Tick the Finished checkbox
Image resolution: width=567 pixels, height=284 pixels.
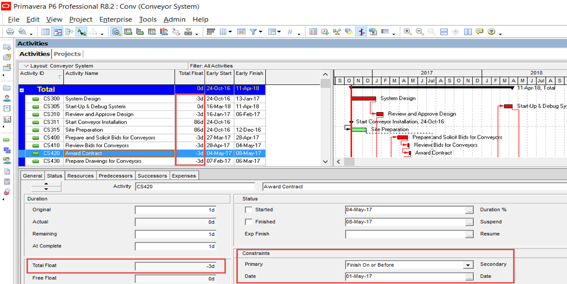249,221
